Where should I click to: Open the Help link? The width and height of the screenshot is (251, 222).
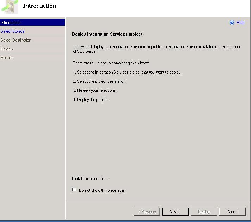click(x=240, y=23)
